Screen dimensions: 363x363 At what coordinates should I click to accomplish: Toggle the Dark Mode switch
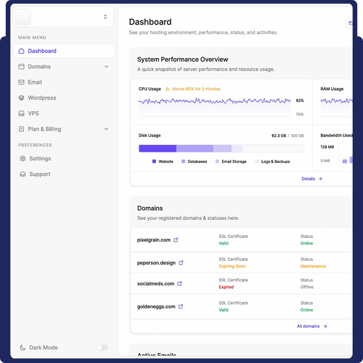[102, 347]
